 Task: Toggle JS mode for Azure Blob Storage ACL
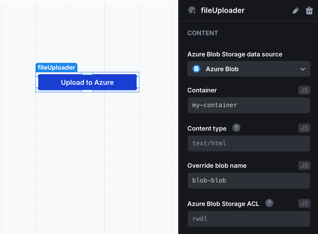click(x=304, y=203)
